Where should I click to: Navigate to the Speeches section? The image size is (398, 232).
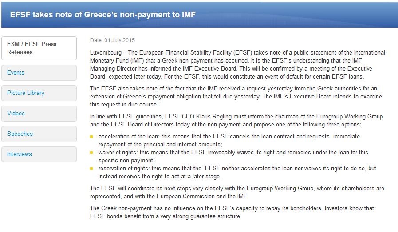pyautogui.click(x=39, y=134)
